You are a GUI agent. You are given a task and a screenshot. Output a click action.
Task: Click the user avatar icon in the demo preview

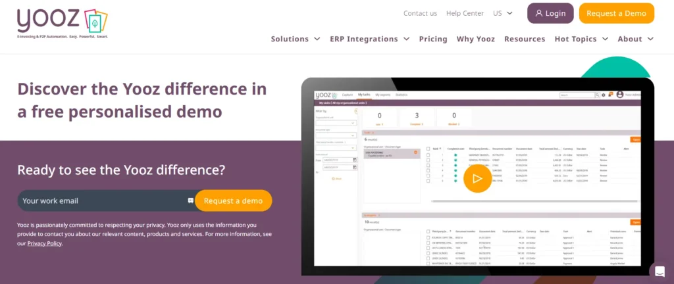[620, 95]
